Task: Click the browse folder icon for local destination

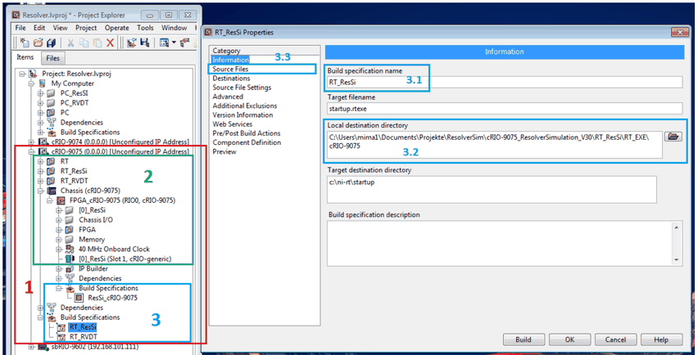Action: 673,137
